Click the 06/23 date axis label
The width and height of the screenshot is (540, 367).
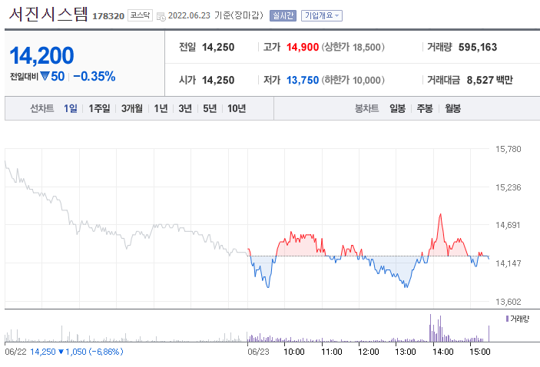pyautogui.click(x=258, y=352)
